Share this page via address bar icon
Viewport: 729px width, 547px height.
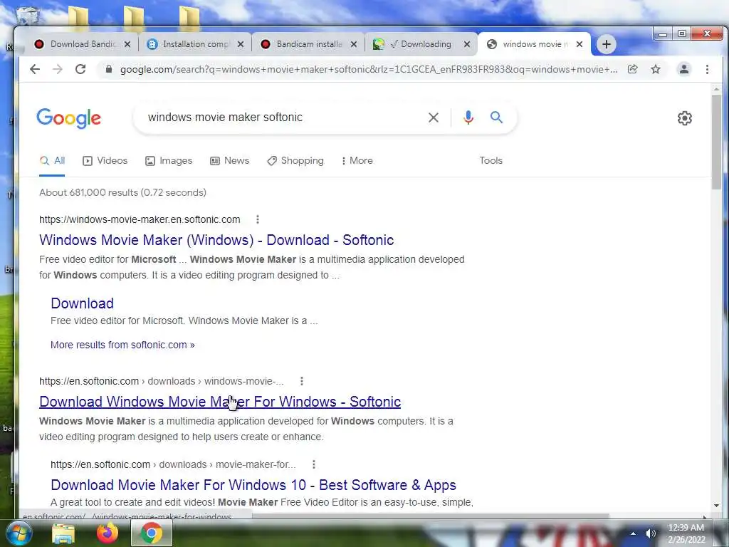pos(632,69)
